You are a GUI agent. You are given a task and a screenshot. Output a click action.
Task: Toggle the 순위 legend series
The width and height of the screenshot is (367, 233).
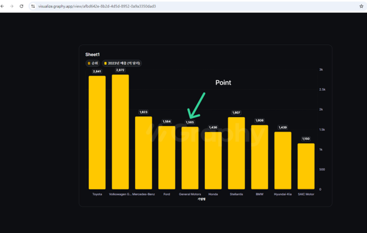(x=93, y=63)
